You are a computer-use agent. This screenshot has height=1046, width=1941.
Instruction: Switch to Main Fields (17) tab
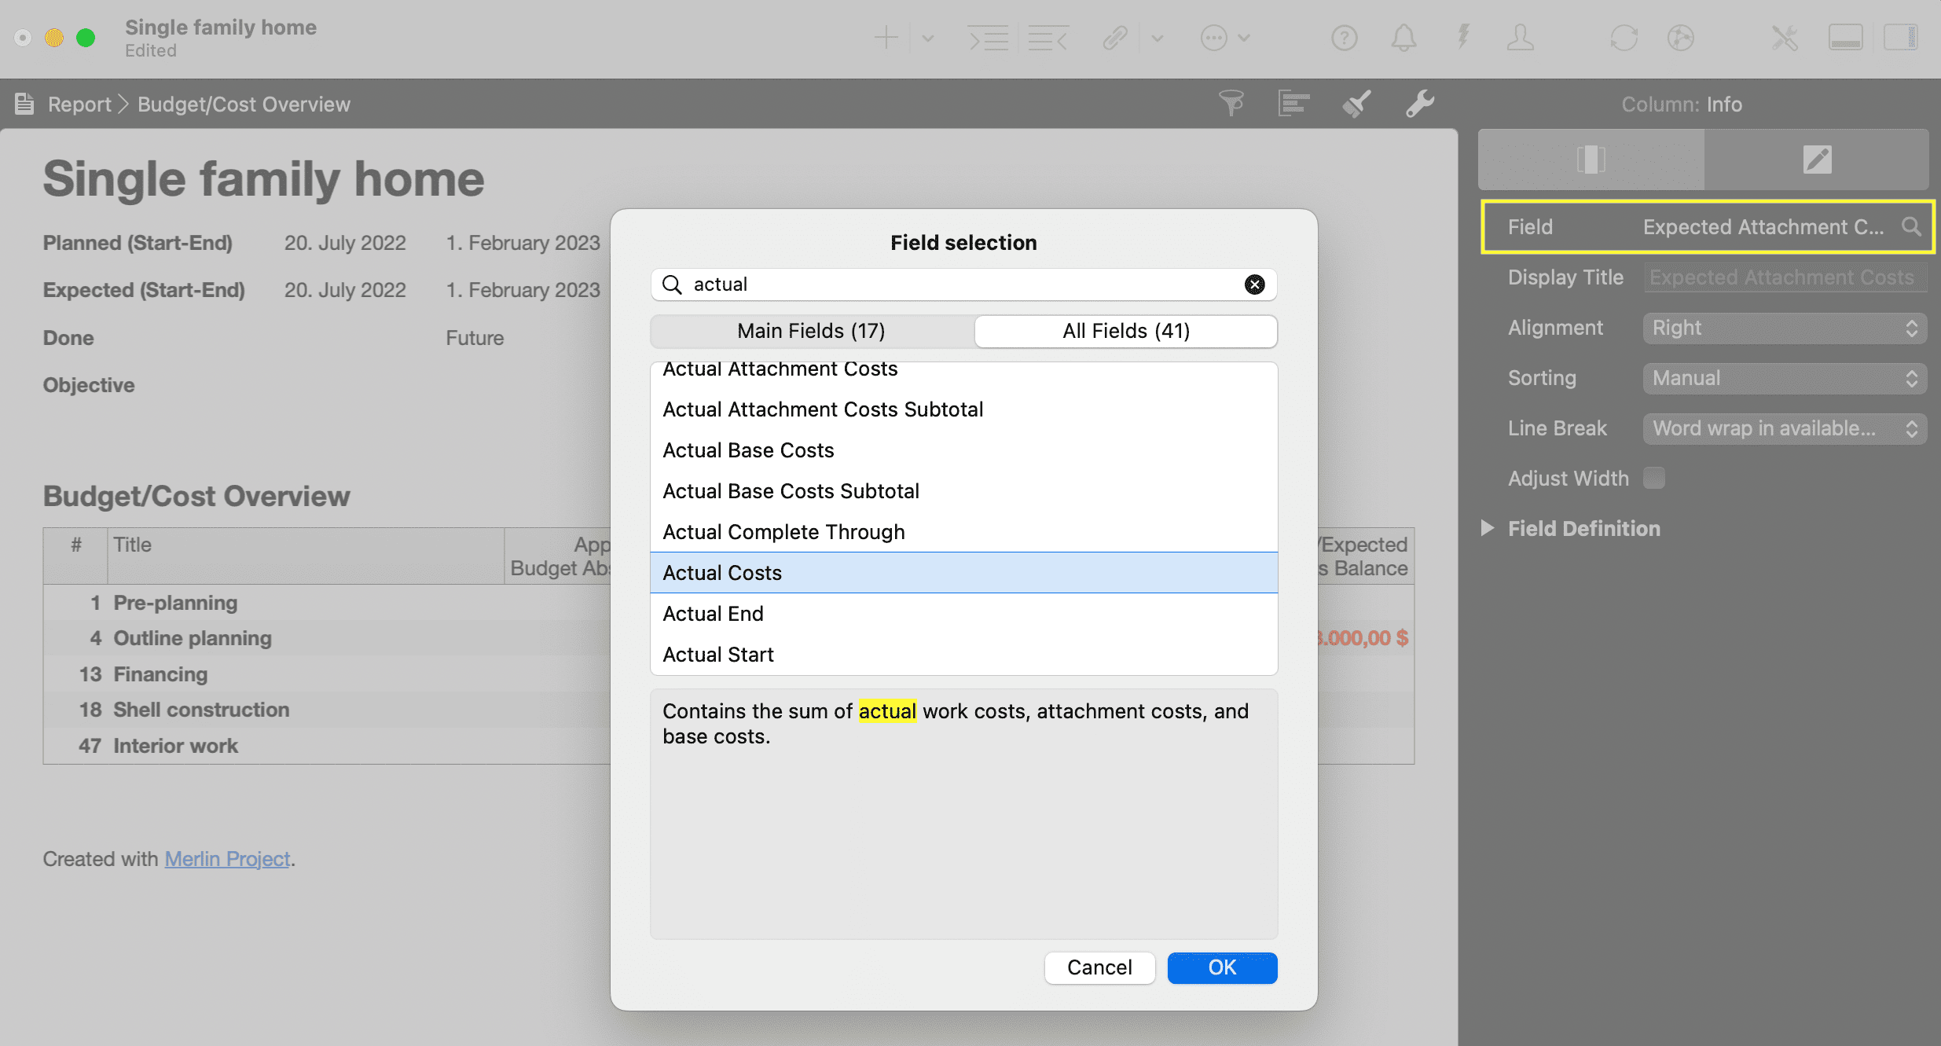tap(811, 331)
